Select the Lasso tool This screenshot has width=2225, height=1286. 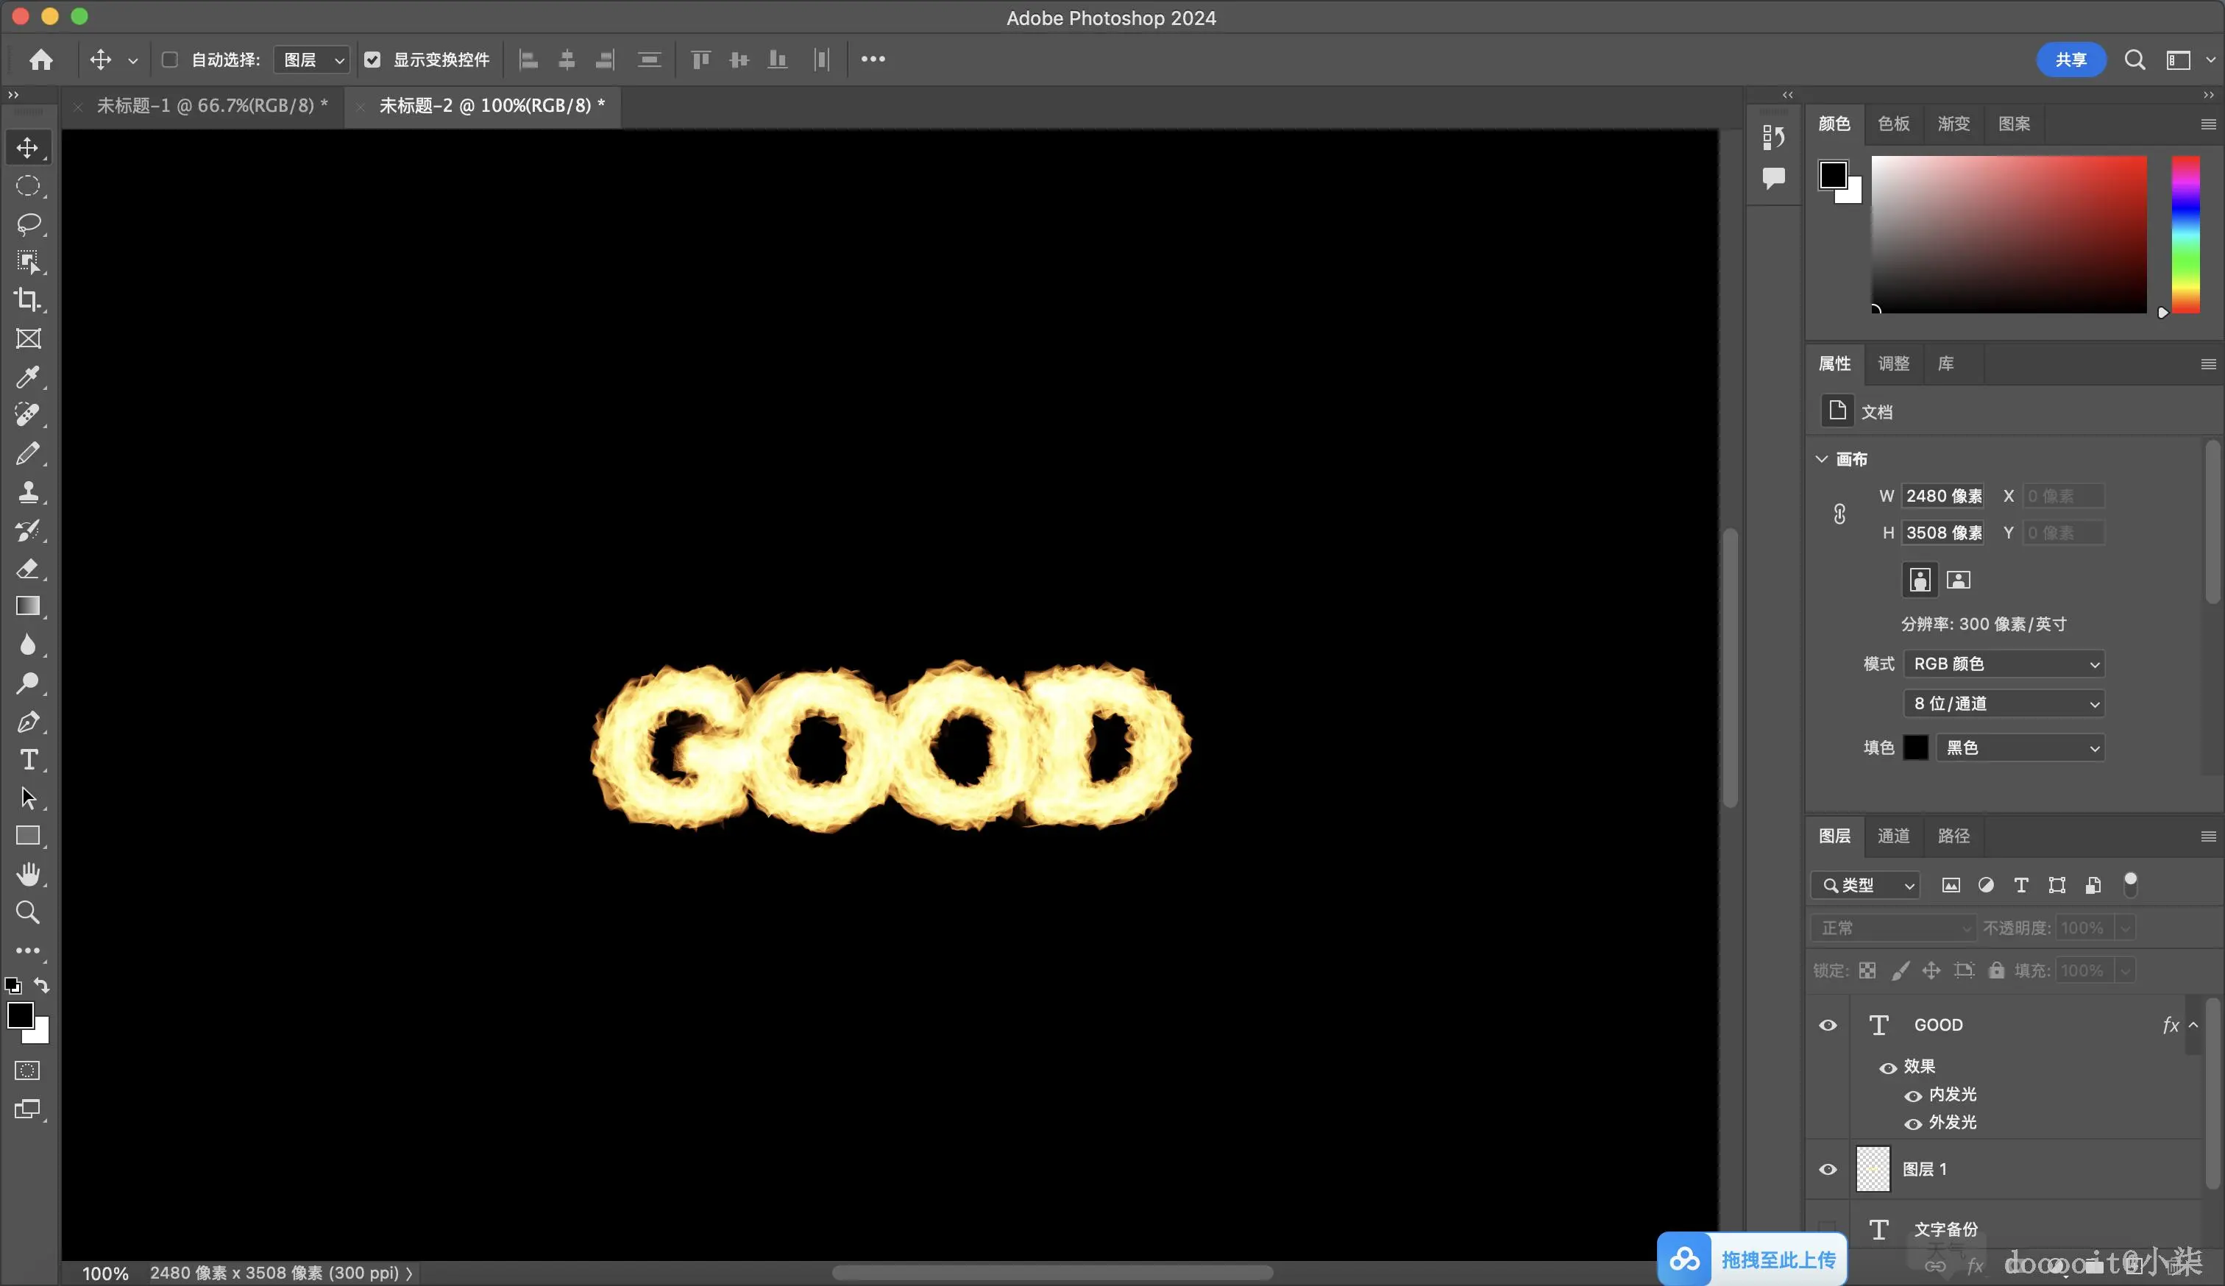point(28,224)
